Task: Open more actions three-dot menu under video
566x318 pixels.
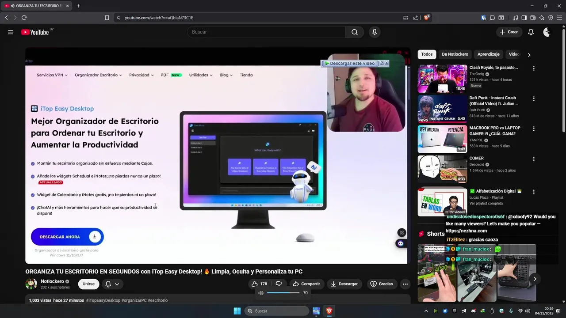Action: pos(405,284)
